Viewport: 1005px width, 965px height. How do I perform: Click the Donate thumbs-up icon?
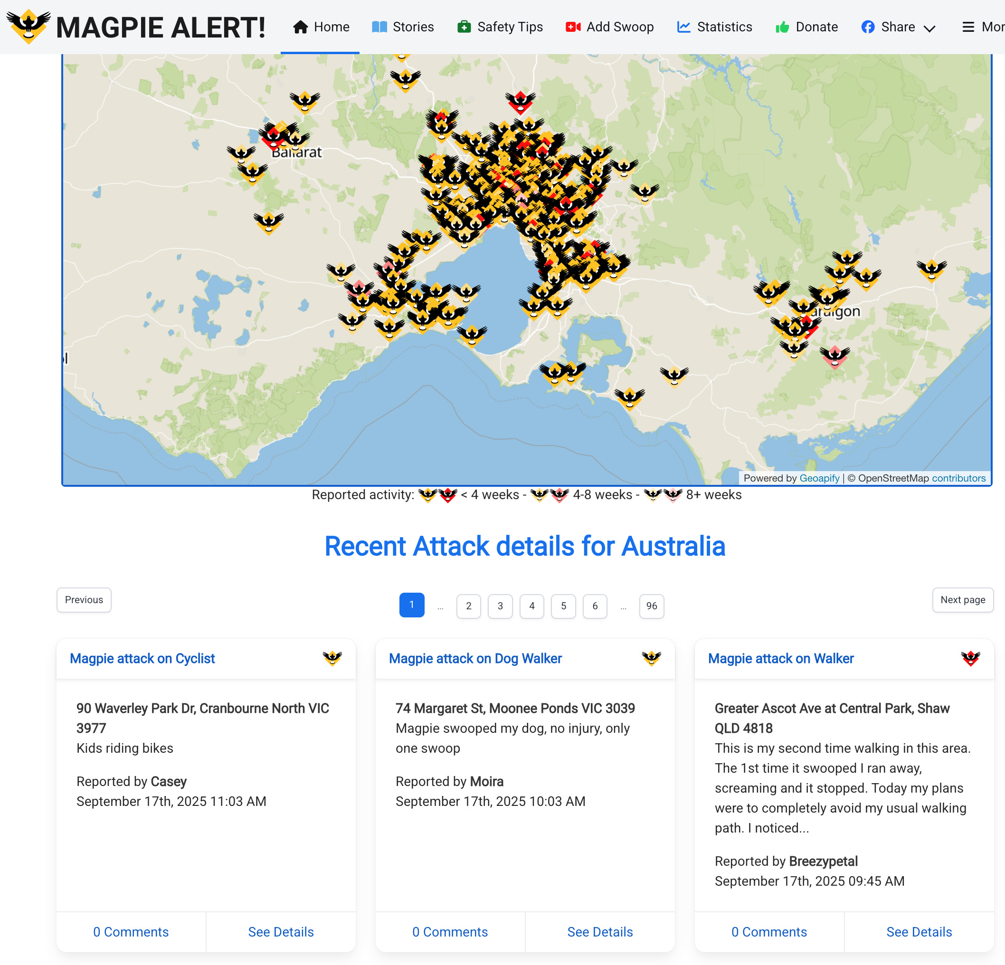pyautogui.click(x=782, y=27)
